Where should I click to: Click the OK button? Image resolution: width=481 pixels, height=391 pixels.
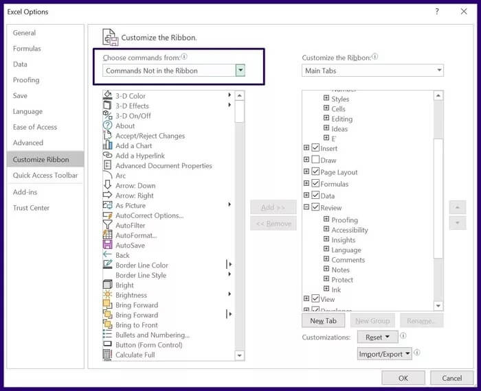[x=403, y=378]
